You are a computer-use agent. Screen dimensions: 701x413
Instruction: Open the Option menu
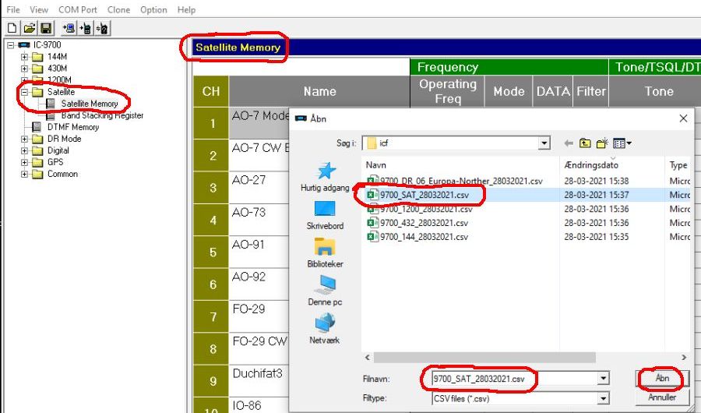(153, 9)
